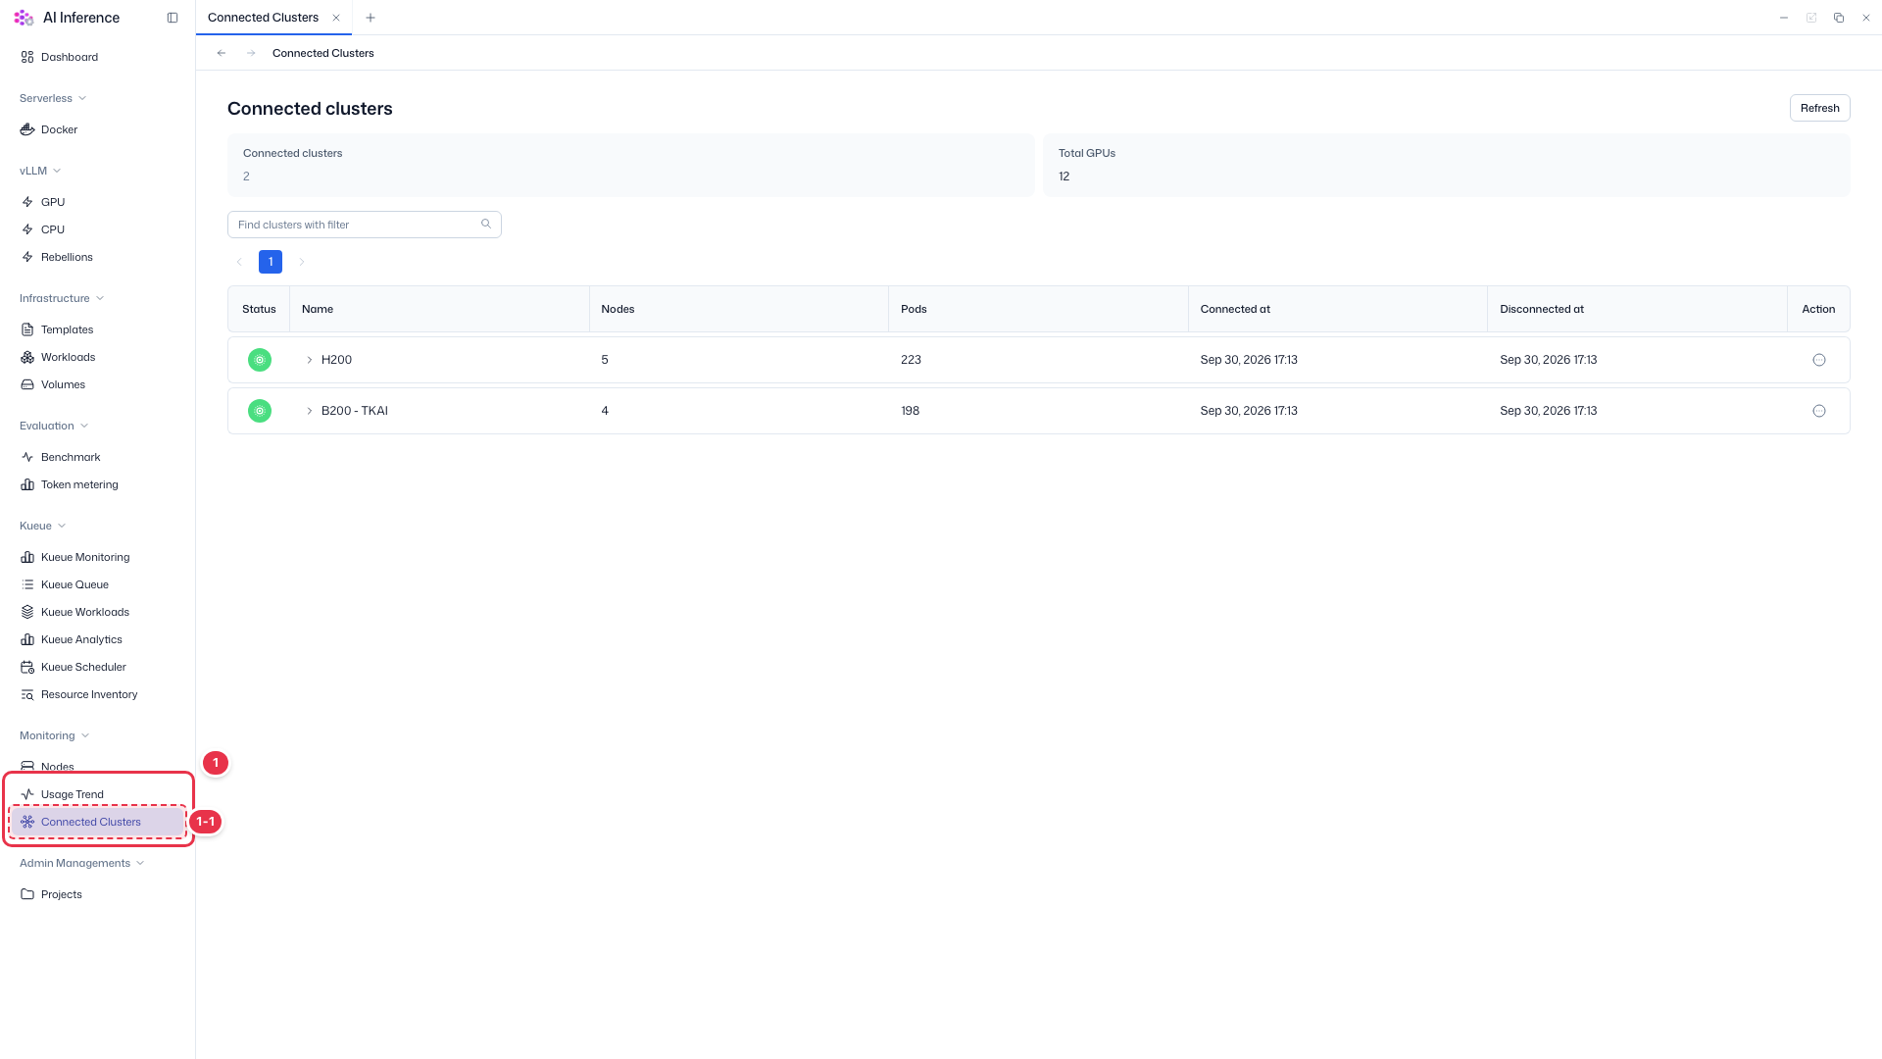Screen dimensions: 1882x1059
Task: Select the Connected Clusters tab
Action: 263,18
